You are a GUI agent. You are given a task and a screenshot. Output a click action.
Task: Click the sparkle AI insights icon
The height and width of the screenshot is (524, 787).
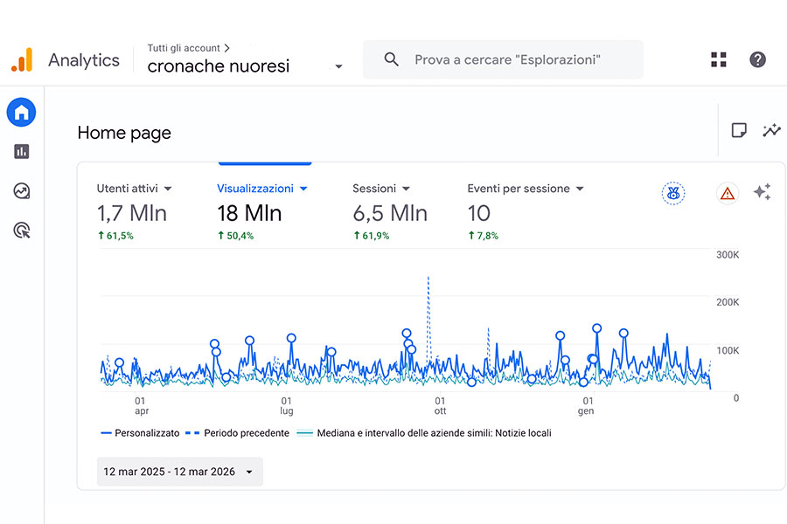click(x=762, y=192)
